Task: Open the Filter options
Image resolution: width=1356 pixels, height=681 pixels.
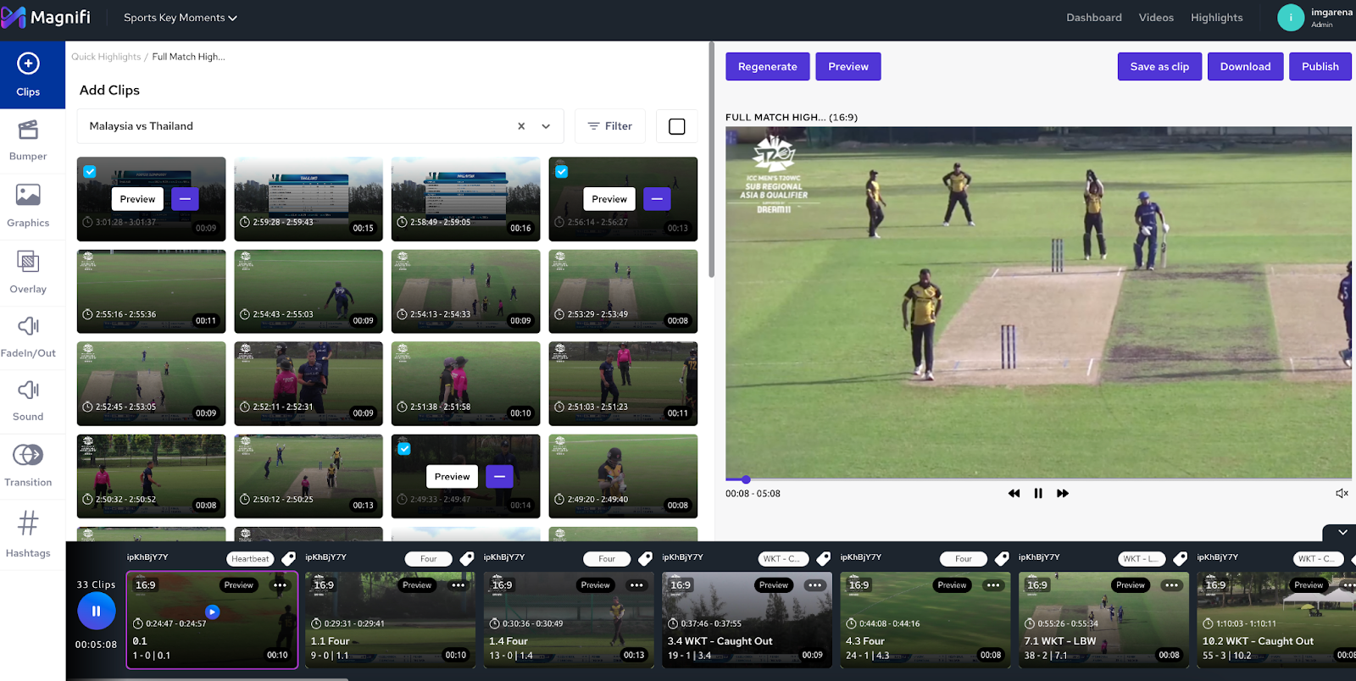Action: point(610,126)
